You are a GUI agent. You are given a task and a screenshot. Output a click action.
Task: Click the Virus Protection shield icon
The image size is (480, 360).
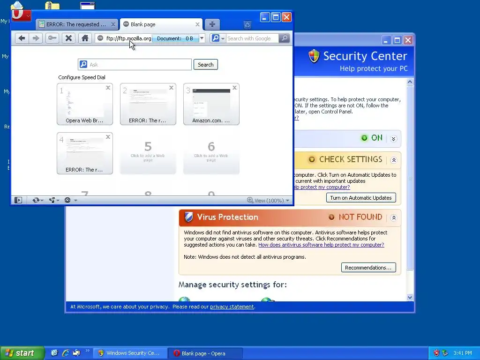pos(189,217)
